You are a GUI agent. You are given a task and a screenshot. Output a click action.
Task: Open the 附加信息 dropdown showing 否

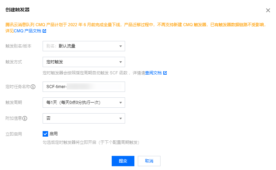84,118
